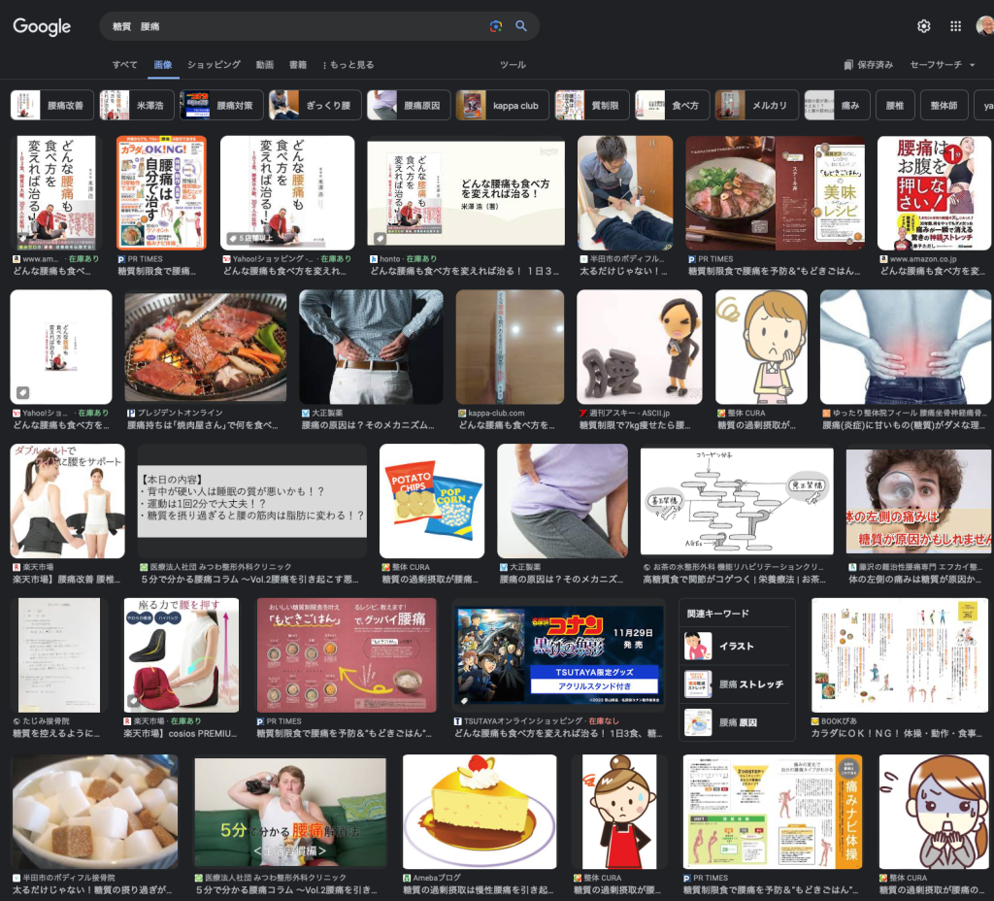Click into the search text field
The height and width of the screenshot is (901, 994).
[x=291, y=26]
